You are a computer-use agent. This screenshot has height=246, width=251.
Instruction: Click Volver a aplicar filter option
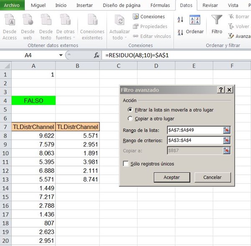tap(239, 26)
